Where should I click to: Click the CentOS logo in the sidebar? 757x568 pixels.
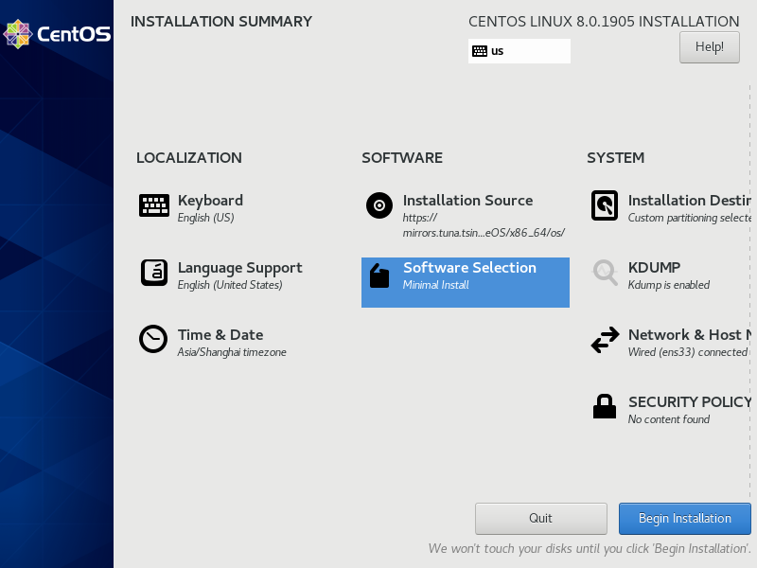pyautogui.click(x=57, y=34)
